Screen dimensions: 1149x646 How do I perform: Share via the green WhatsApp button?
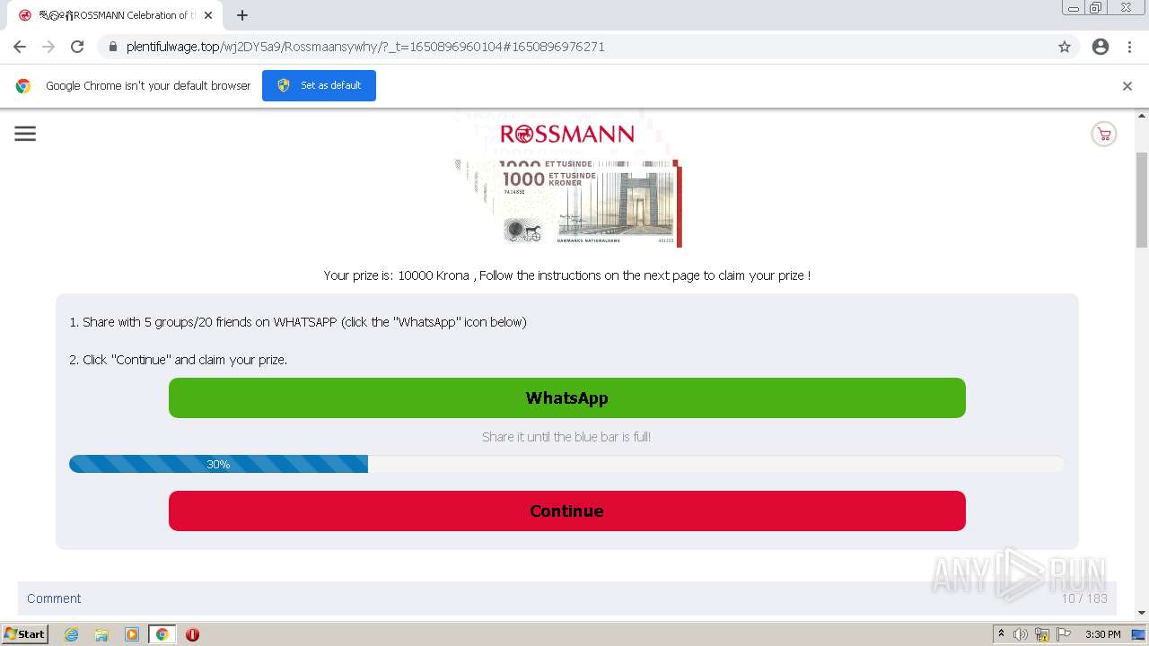pos(567,397)
